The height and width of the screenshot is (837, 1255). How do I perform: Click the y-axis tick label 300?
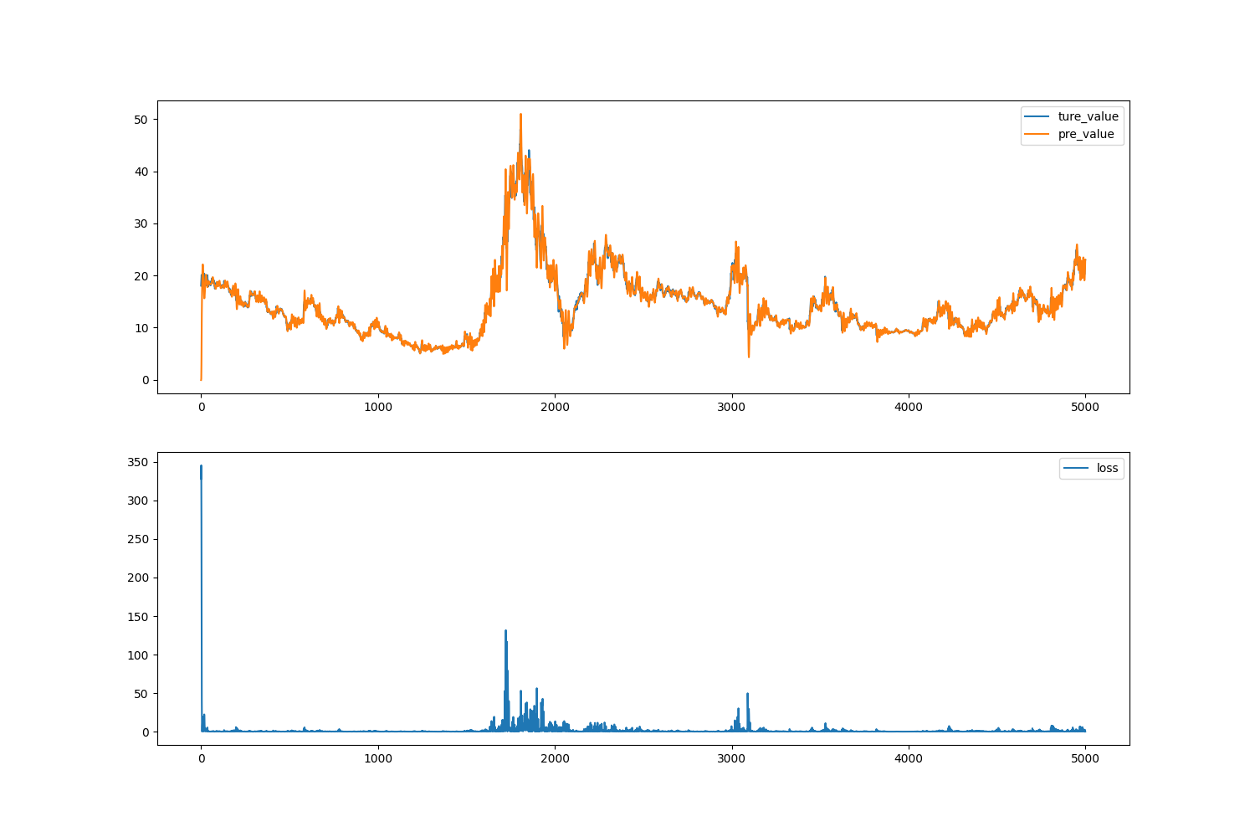[139, 501]
